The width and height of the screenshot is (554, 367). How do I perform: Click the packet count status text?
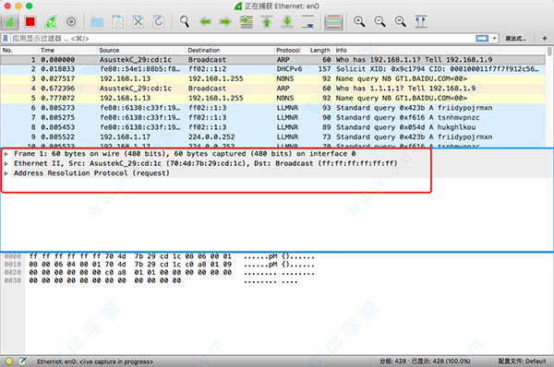pos(425,361)
